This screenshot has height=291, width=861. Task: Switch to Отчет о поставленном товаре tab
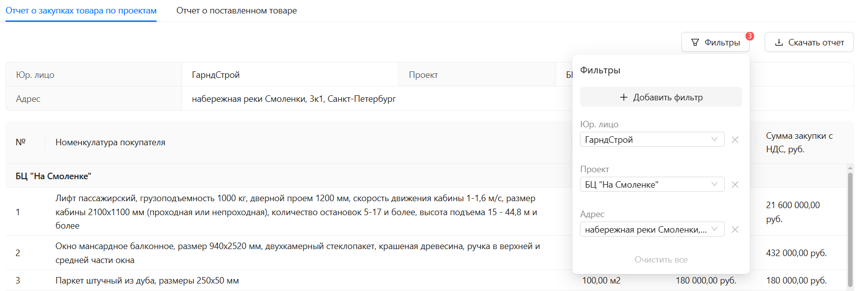point(237,10)
